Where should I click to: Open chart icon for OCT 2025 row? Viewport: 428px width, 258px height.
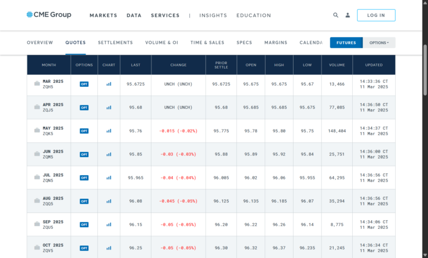(109, 248)
